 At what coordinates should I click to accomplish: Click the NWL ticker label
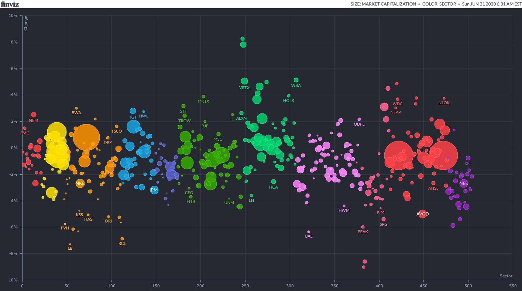(x=144, y=116)
